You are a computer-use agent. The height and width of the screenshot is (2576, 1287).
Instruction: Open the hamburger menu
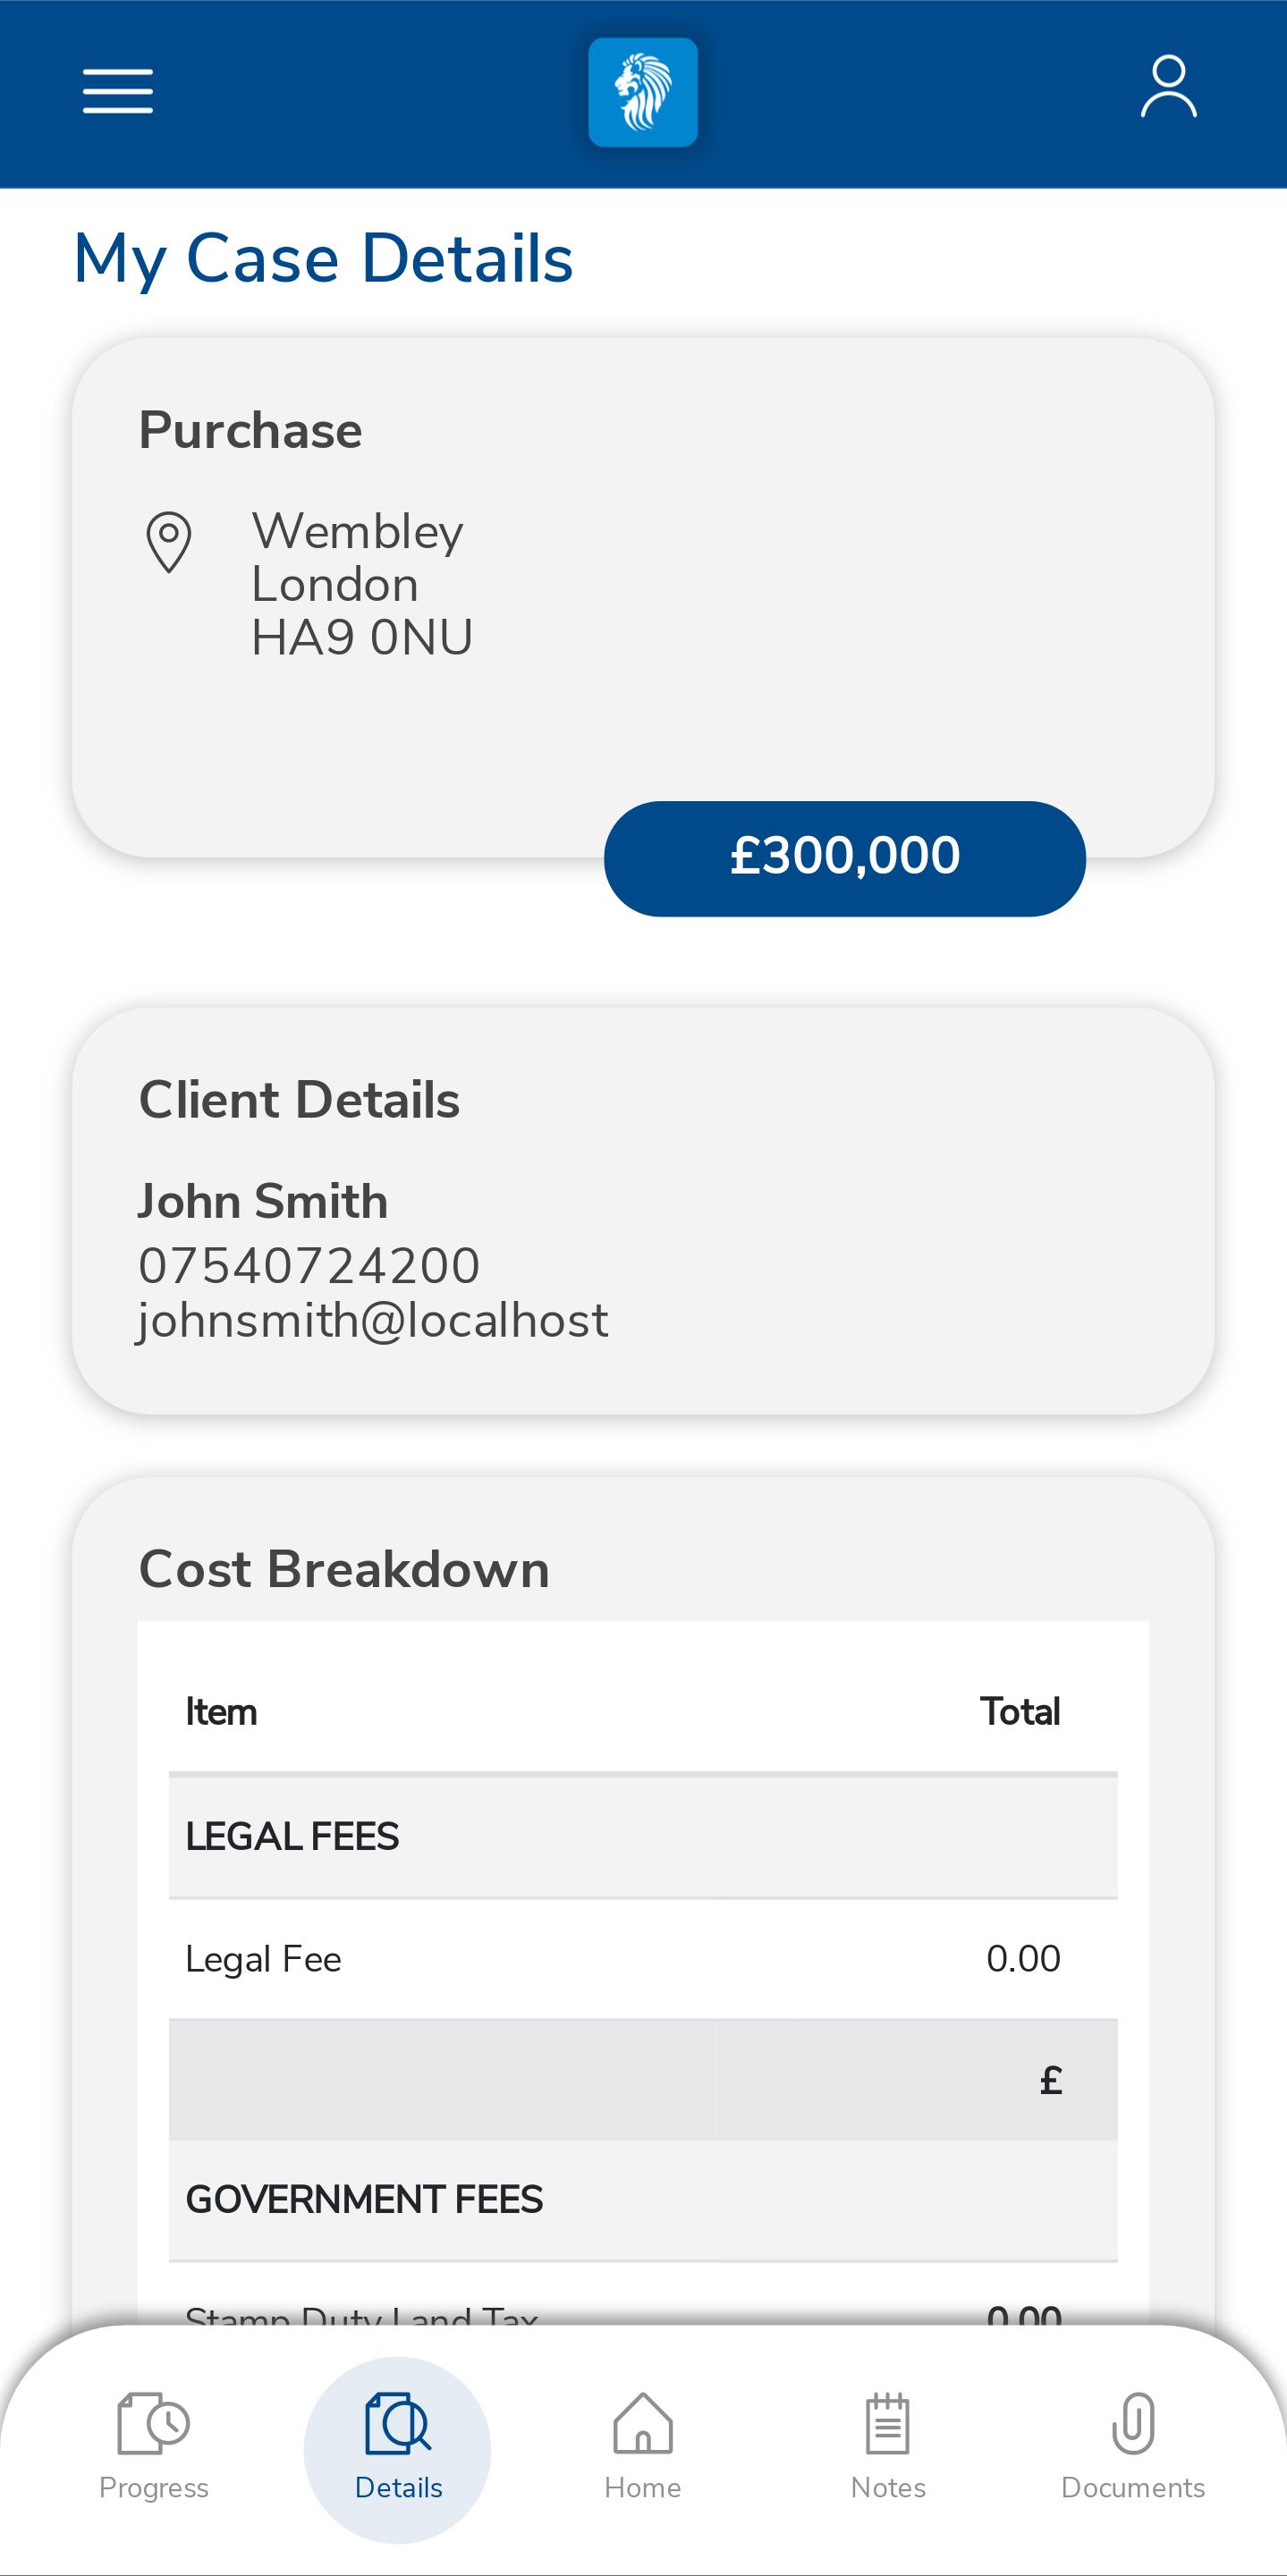[x=118, y=91]
